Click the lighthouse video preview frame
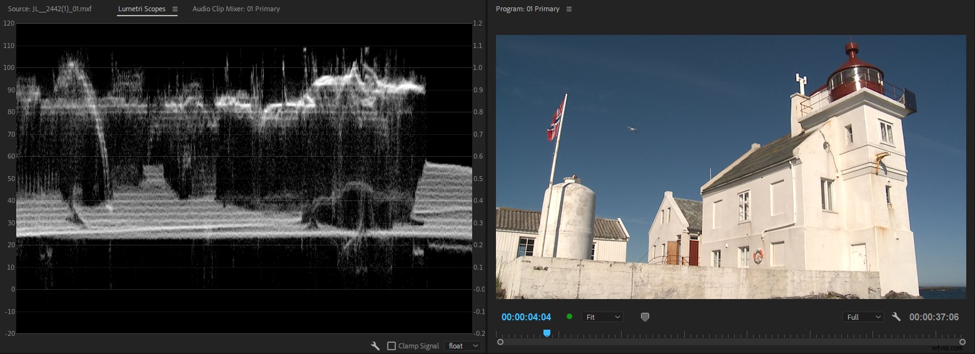The image size is (975, 354). 730,166
